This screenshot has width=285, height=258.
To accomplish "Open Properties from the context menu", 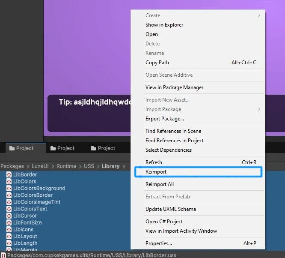I will pos(159,243).
